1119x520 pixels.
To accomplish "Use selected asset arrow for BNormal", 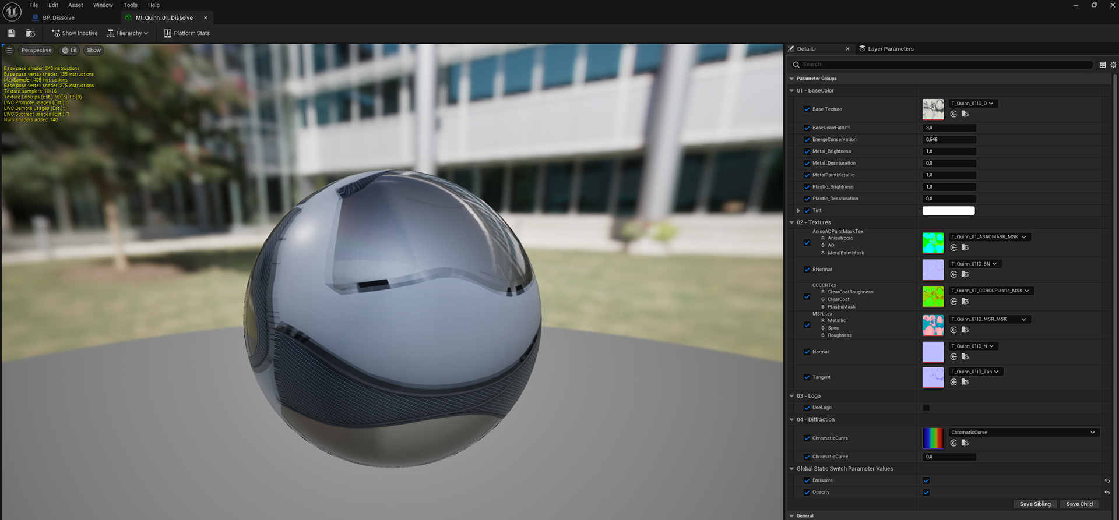I will click(x=953, y=274).
